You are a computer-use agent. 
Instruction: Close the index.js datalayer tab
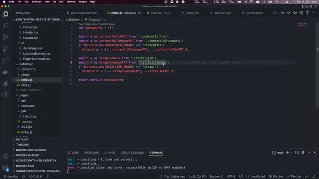(x=139, y=13)
